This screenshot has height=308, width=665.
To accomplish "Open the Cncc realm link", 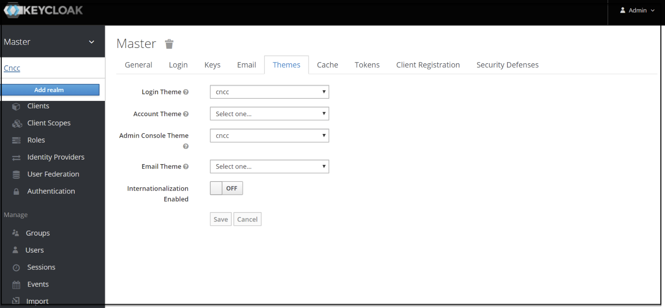I will click(x=12, y=68).
